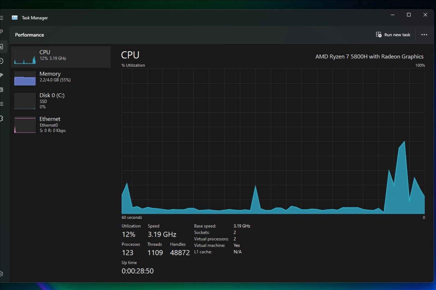Open Task Manager settings gear
The image size is (436, 290).
pyautogui.click(x=2, y=274)
